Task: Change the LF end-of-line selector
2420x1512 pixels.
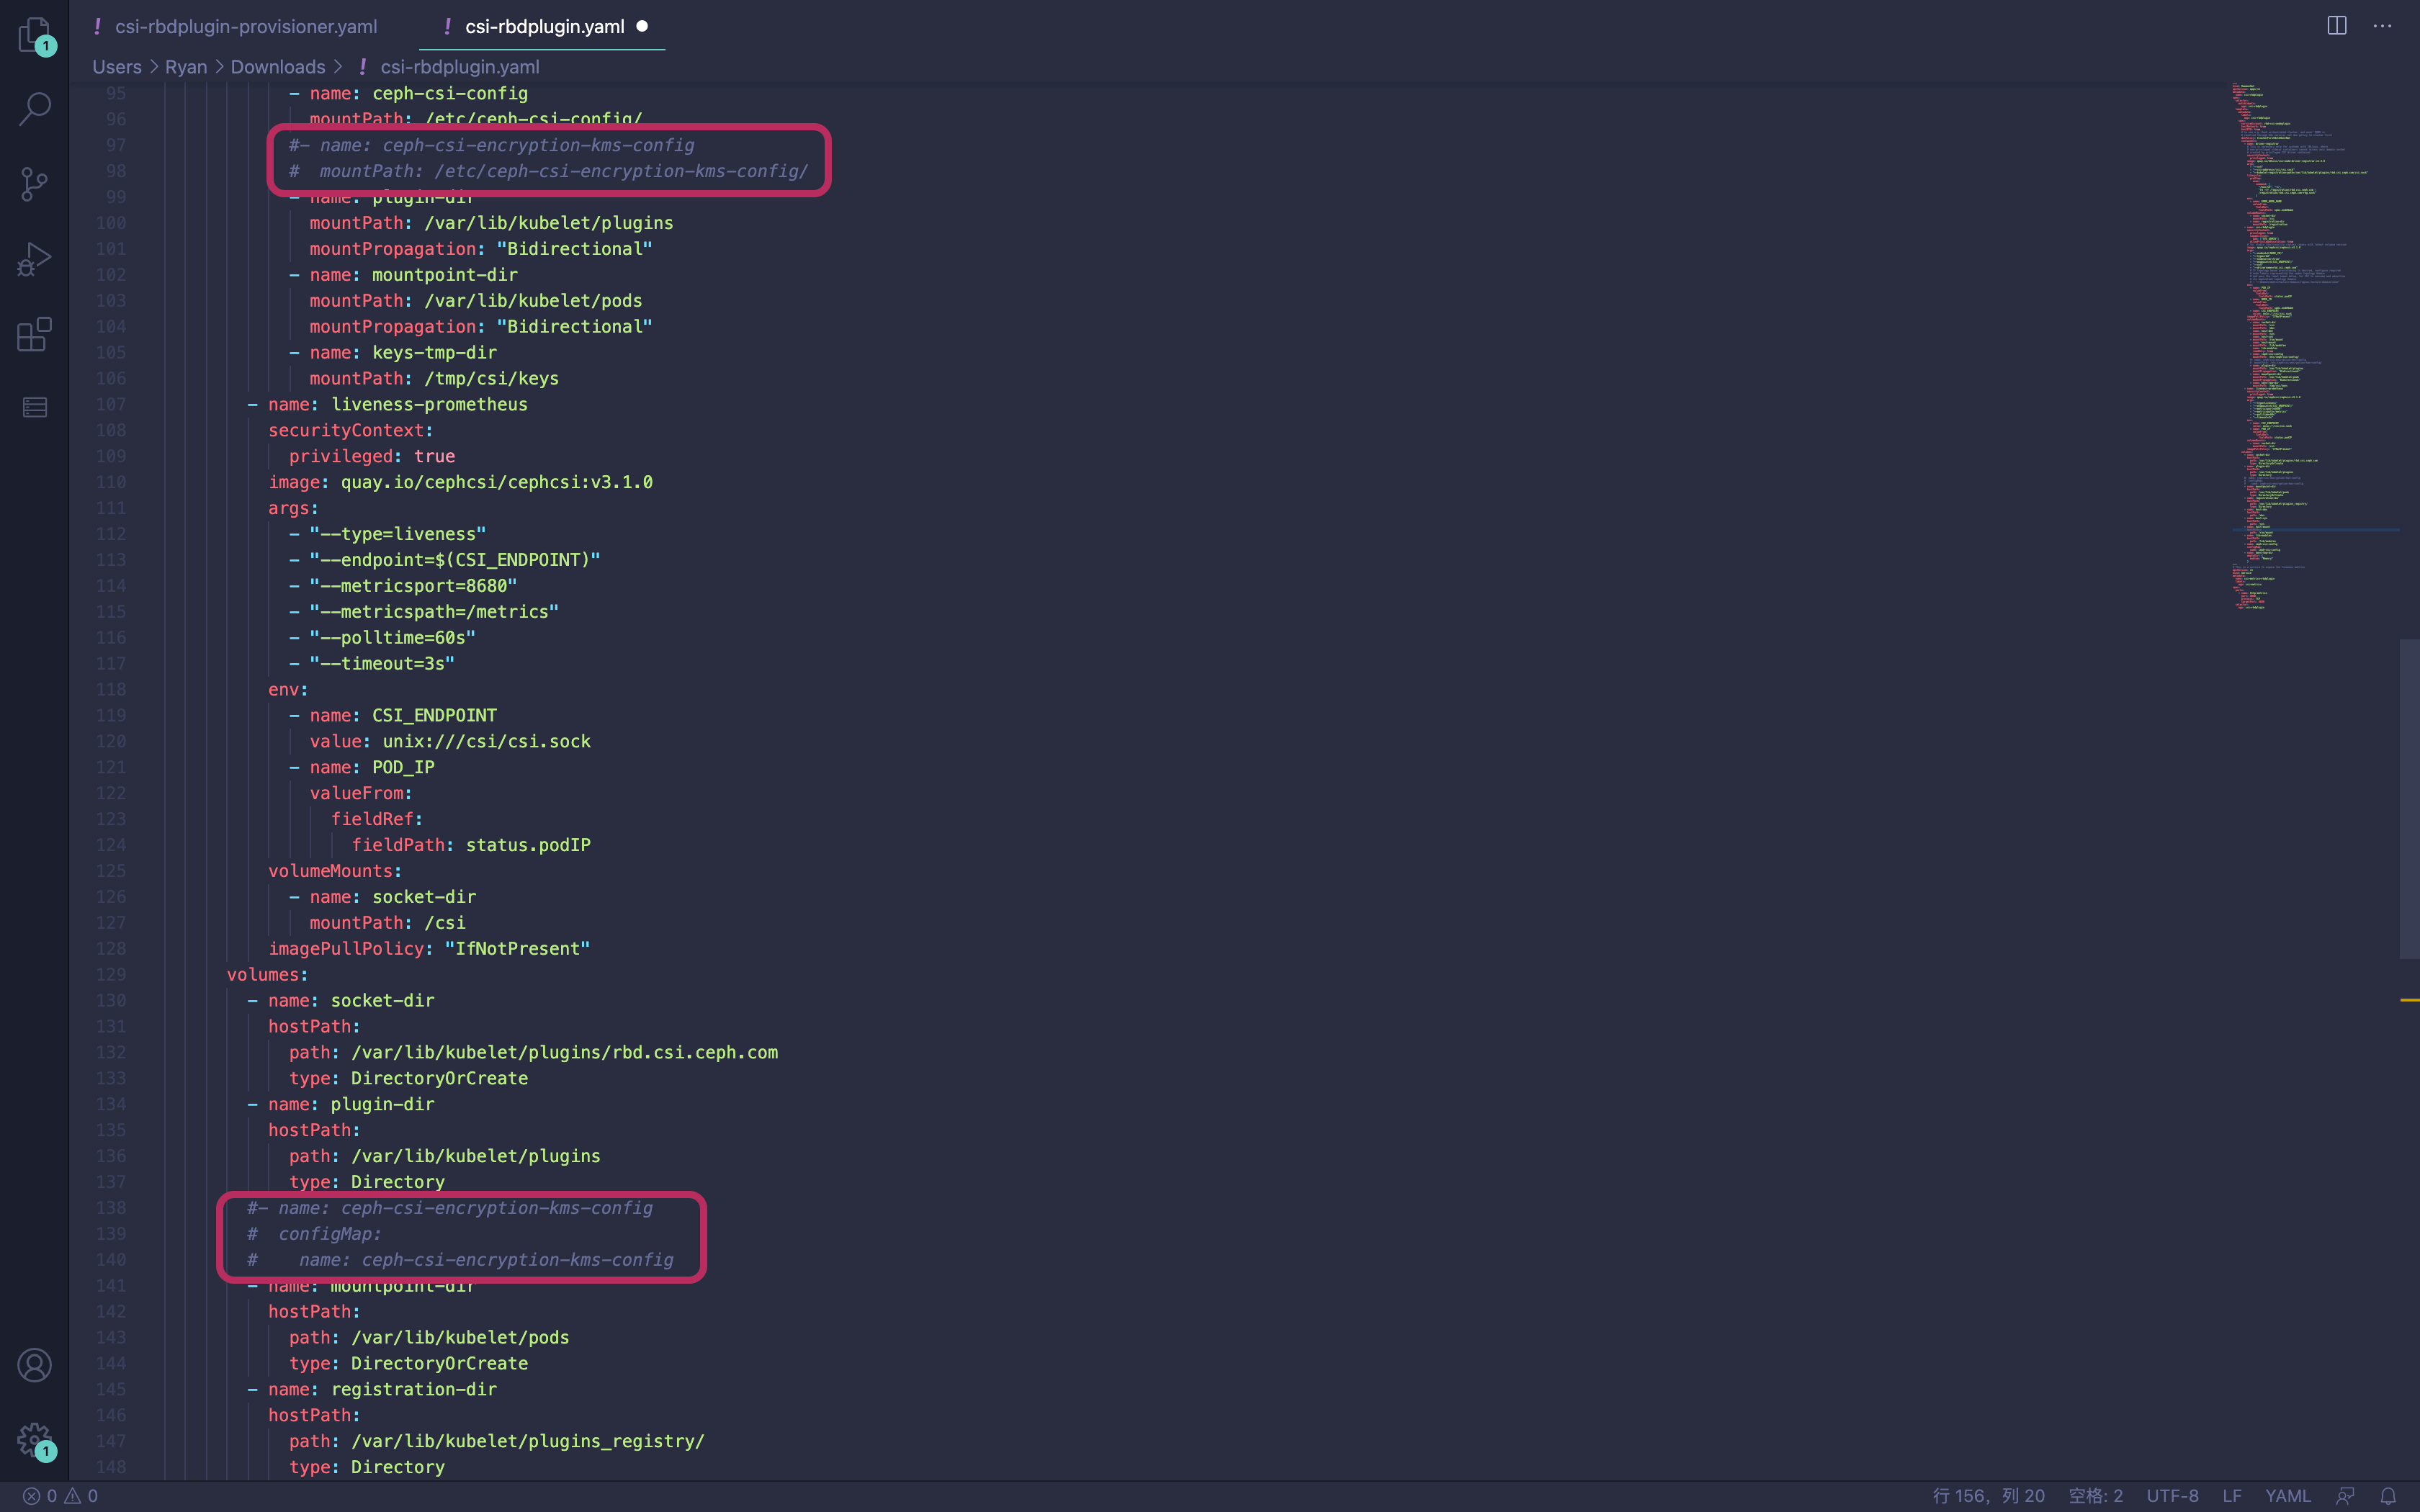Action: point(2231,1496)
